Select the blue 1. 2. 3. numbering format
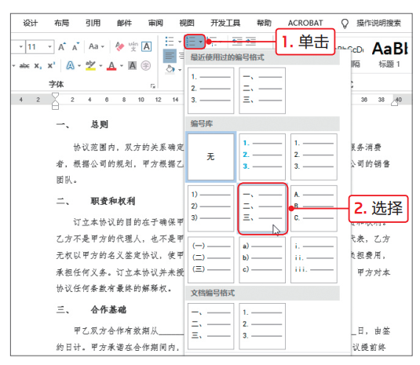420x365 pixels. point(262,157)
